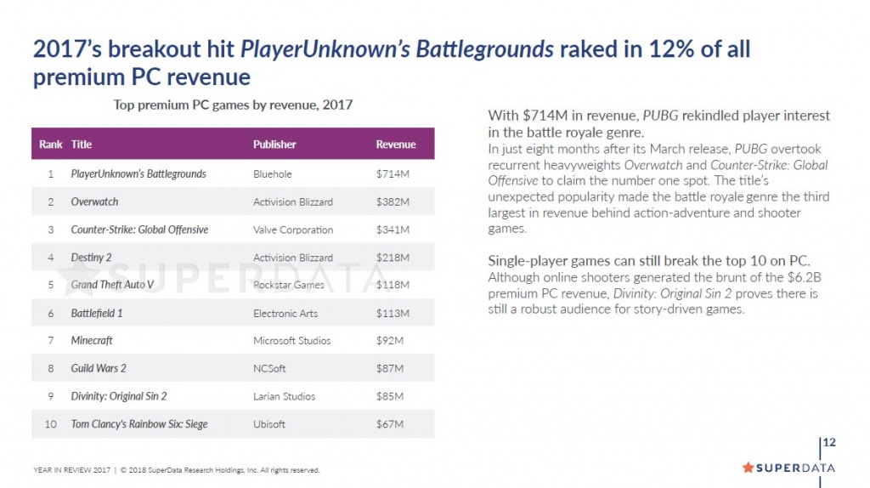The width and height of the screenshot is (870, 488).
Task: Click the copyright footer text
Action: tap(177, 469)
